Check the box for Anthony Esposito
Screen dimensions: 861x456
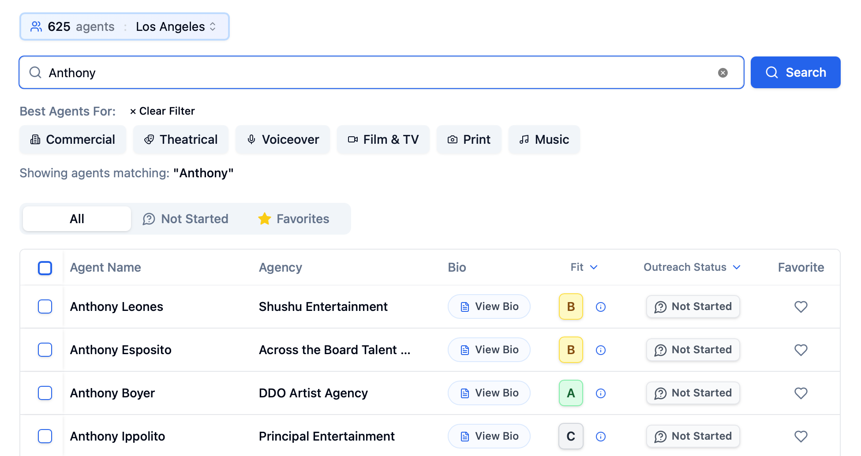point(45,350)
